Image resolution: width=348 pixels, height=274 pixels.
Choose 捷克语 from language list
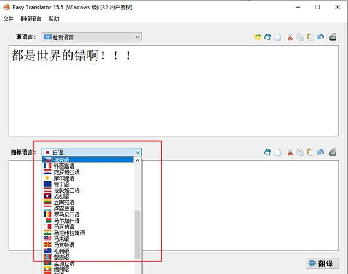88,160
